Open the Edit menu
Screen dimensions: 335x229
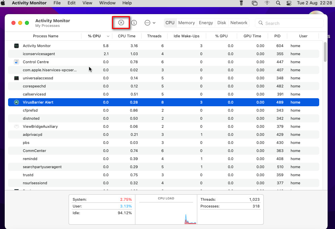72,3
